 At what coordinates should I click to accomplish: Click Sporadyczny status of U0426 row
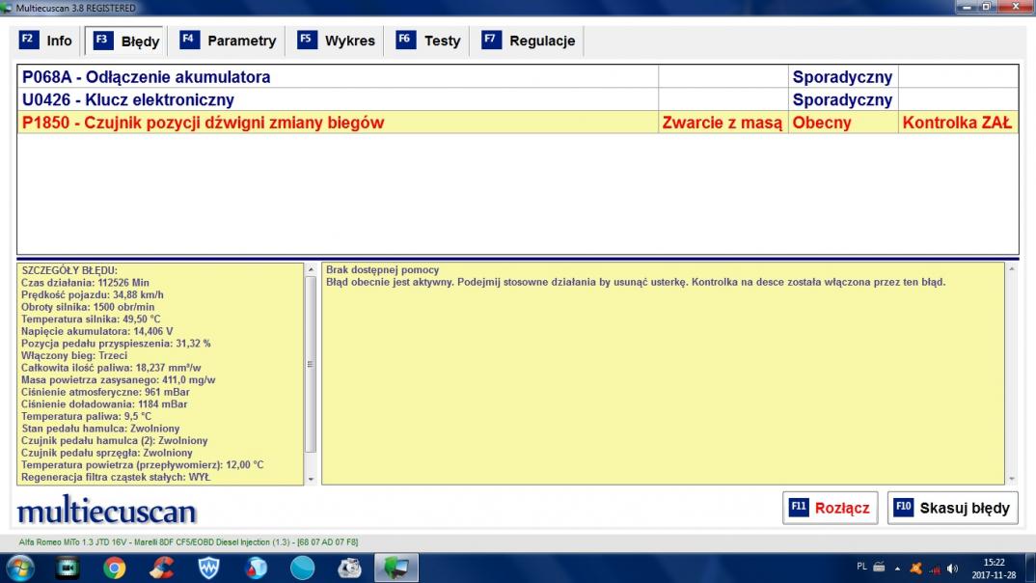[842, 99]
